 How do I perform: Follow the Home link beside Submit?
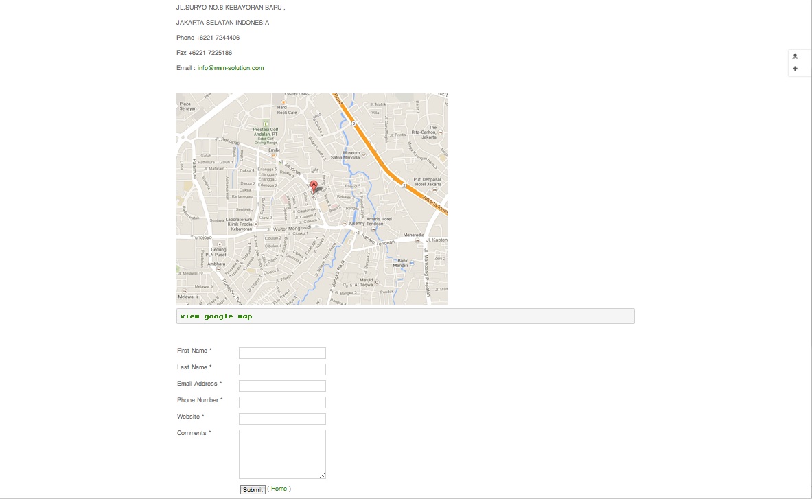(279, 489)
